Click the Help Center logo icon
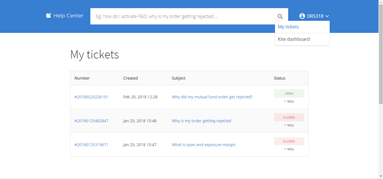383x179 pixels. [x=49, y=16]
